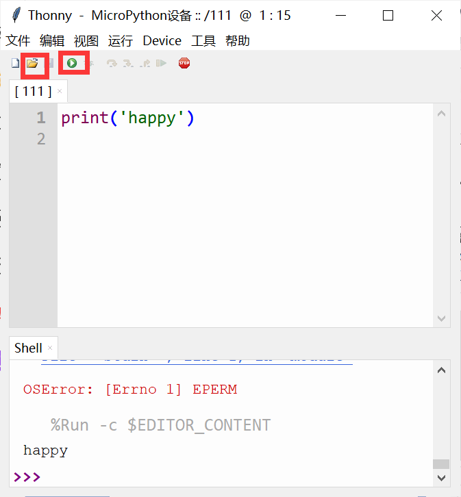
Task: Close the [ 111 ] editor tab
Action: pyautogui.click(x=60, y=91)
